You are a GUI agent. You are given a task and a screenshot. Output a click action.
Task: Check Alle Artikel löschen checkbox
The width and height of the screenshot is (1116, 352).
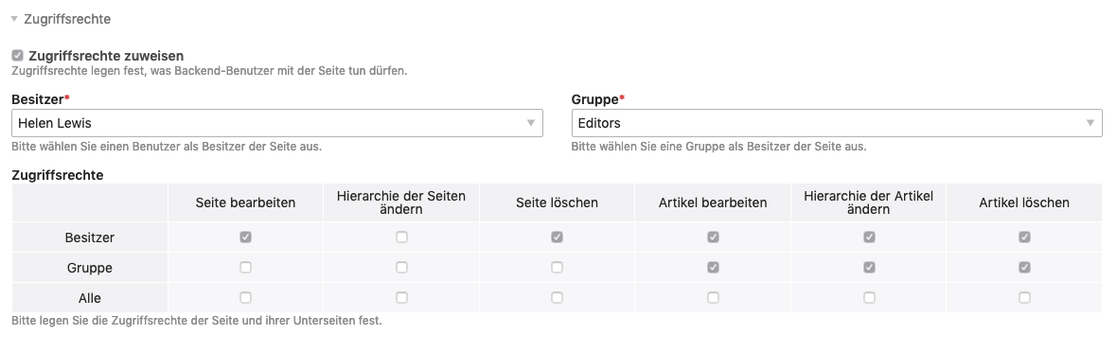coord(1024,298)
